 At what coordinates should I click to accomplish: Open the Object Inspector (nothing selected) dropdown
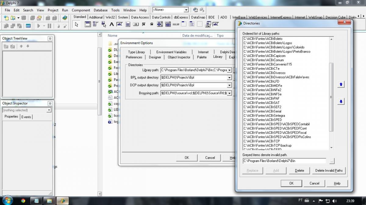point(49,110)
